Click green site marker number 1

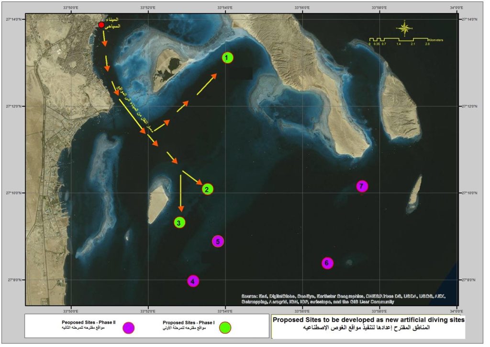[228, 58]
